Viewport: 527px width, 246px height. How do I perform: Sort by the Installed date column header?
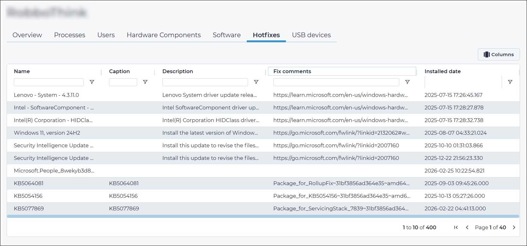coord(442,71)
